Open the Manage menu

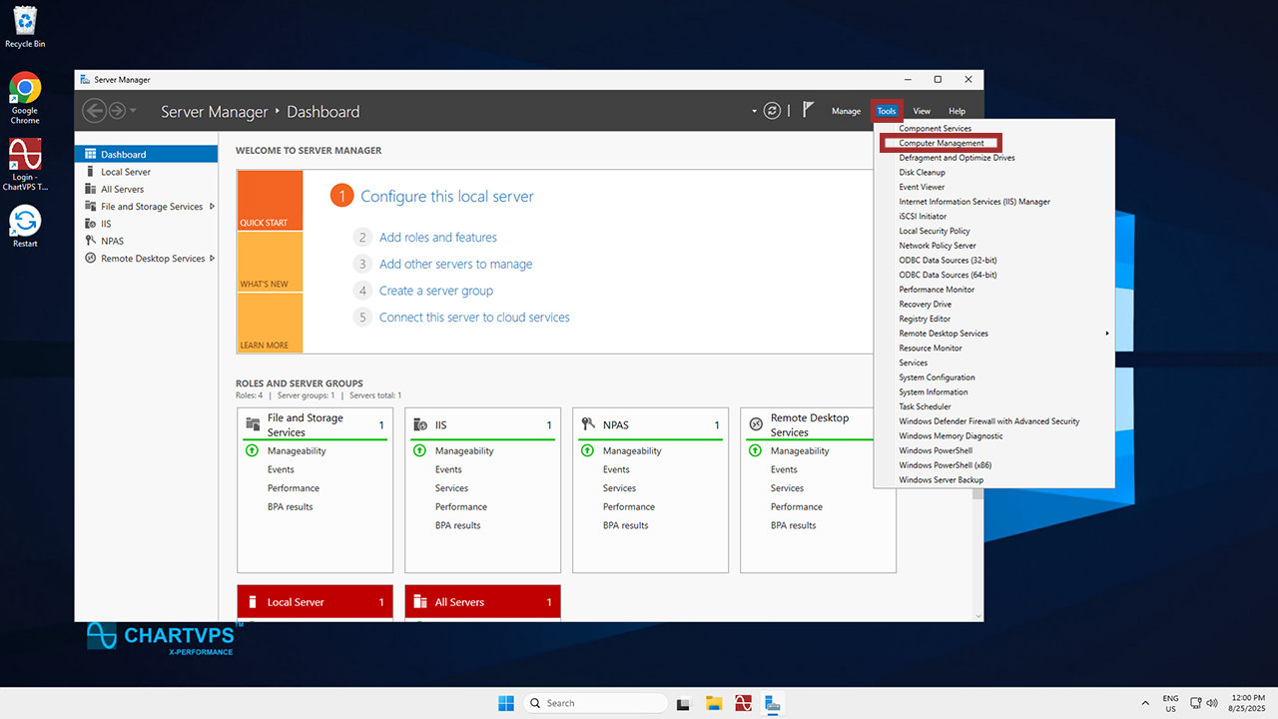click(846, 111)
